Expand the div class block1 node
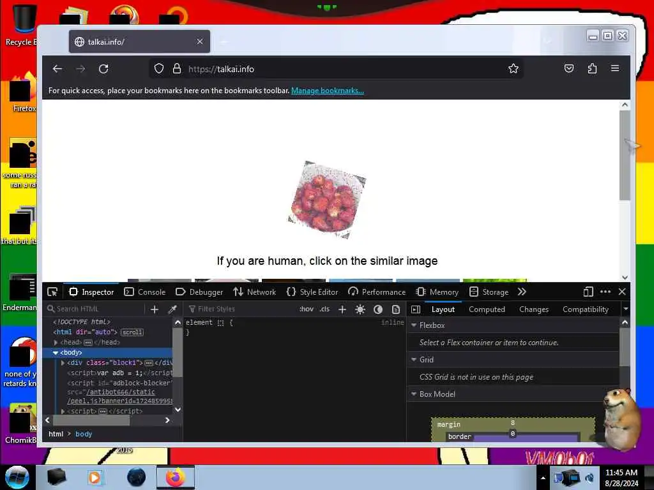The width and height of the screenshot is (654, 490). [63, 362]
